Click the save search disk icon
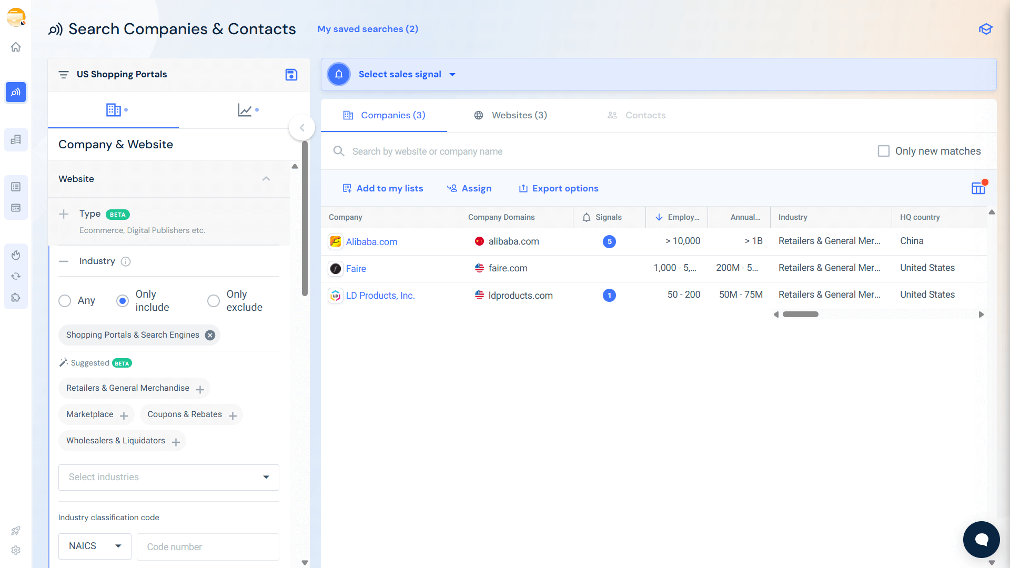The height and width of the screenshot is (568, 1010). 291,75
